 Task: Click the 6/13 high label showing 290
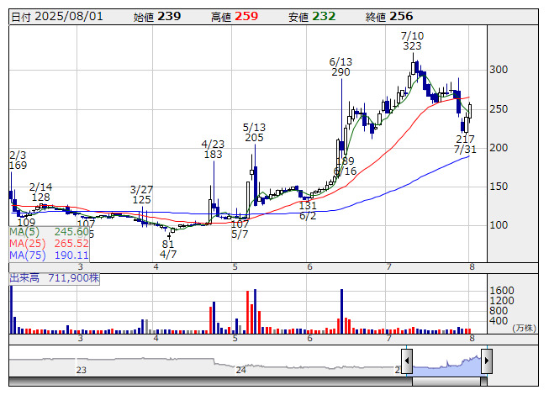pos(340,67)
